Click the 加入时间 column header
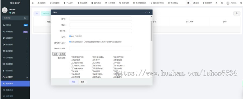Viewport: 243px width, 99px height. (x=190, y=22)
